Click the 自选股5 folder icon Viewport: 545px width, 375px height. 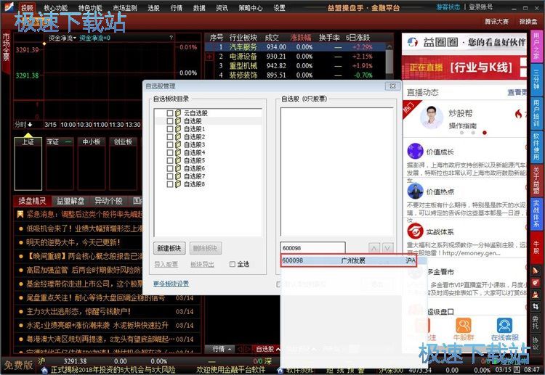click(x=178, y=160)
